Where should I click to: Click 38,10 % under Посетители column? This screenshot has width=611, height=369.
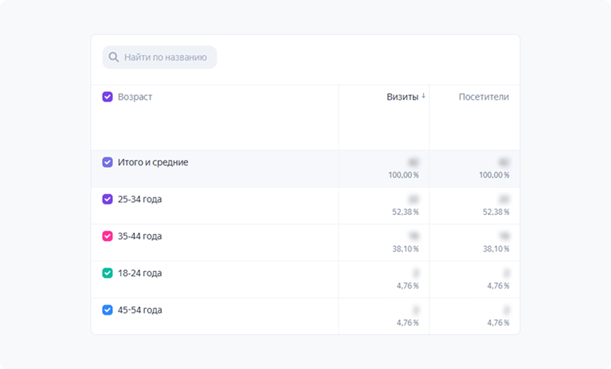point(494,249)
